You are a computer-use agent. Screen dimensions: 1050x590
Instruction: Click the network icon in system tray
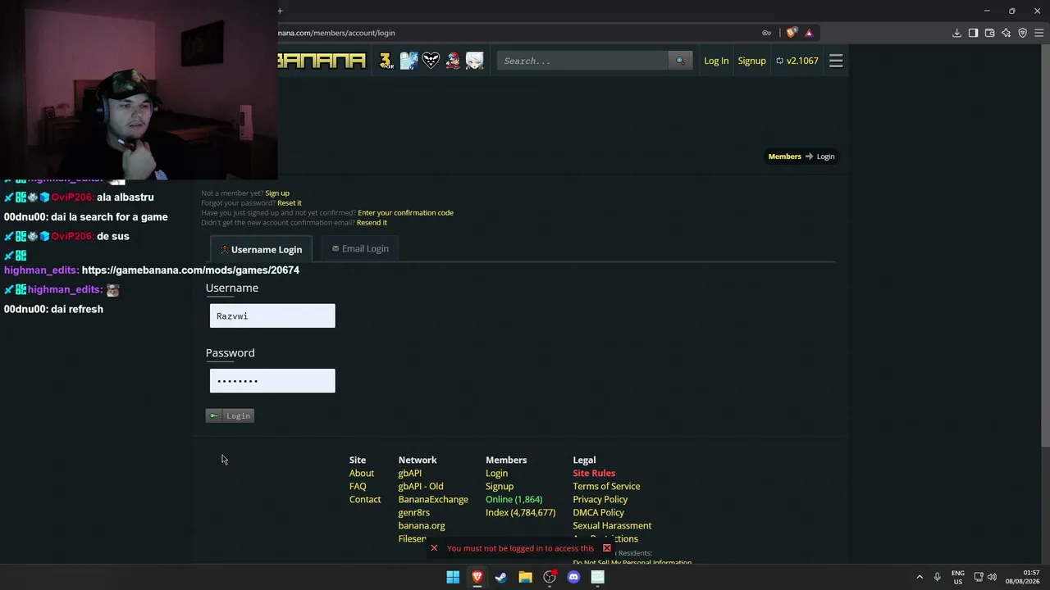click(x=979, y=577)
